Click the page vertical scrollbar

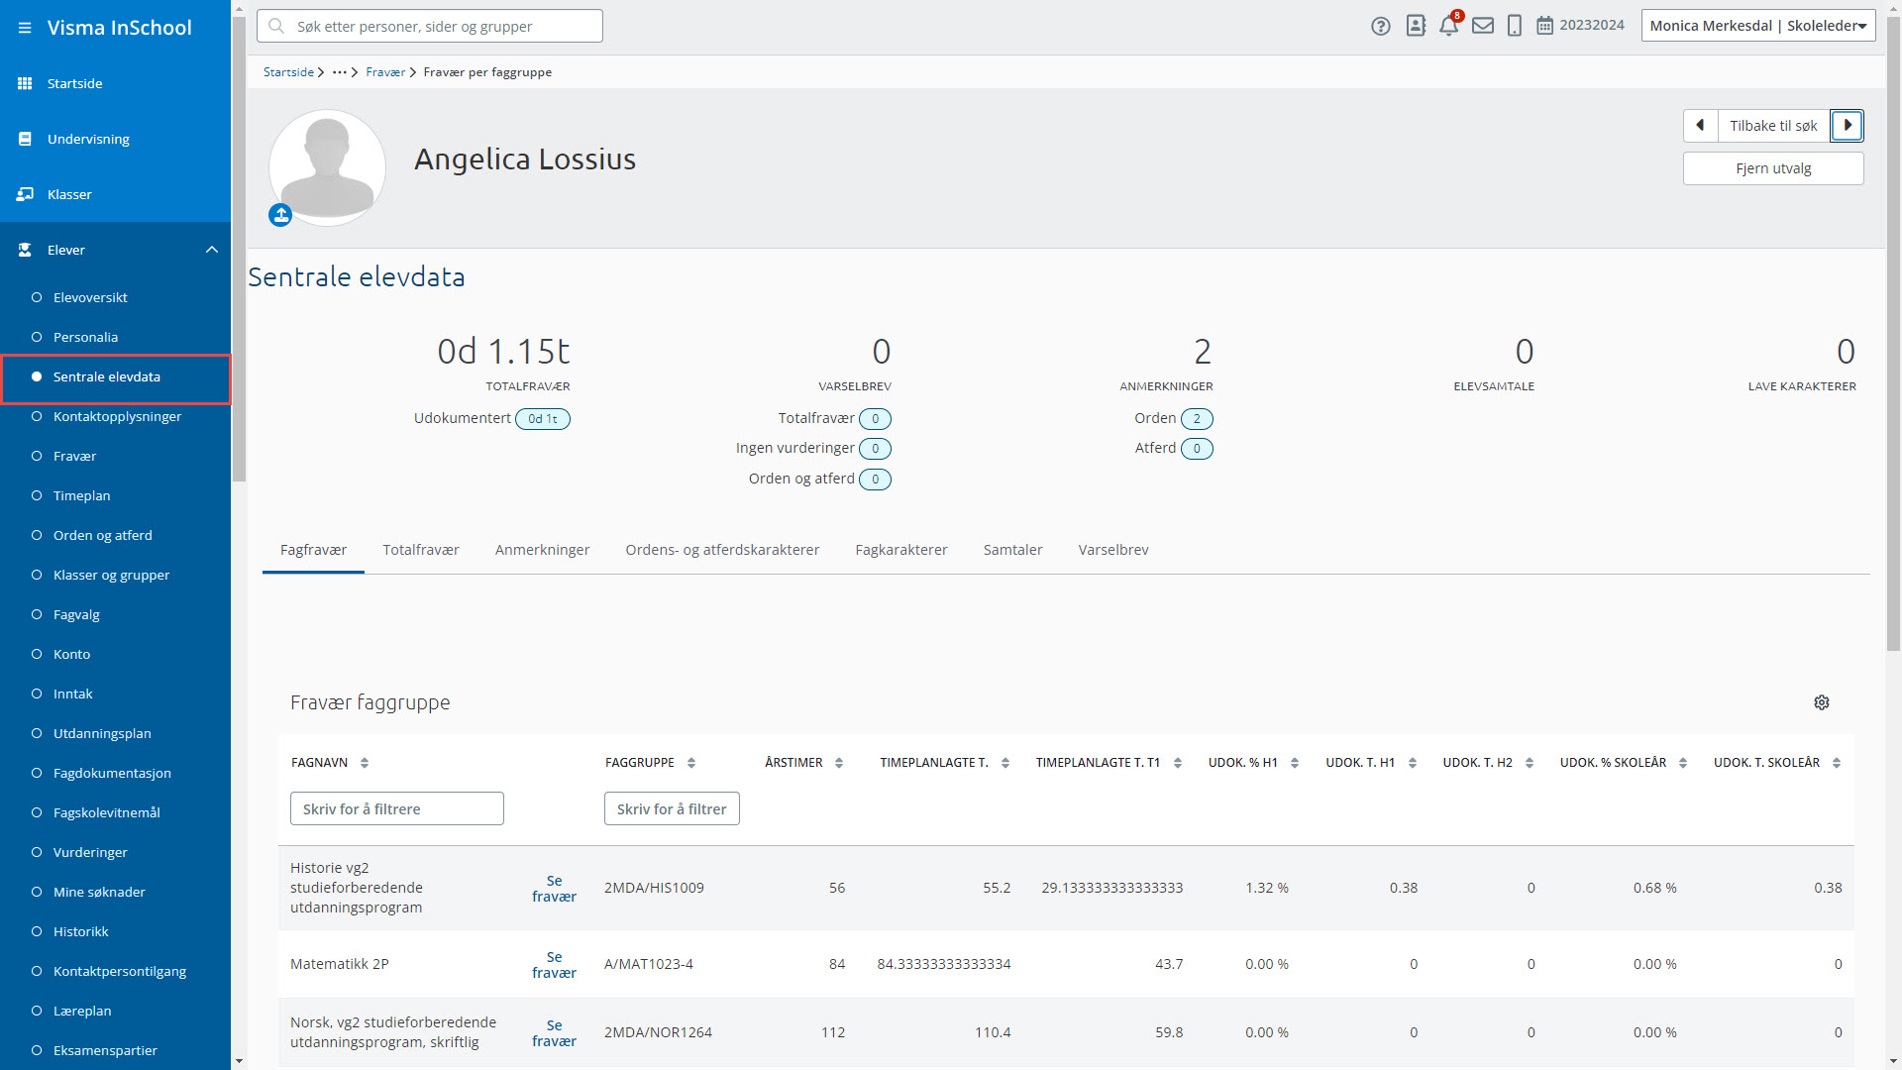[1893, 333]
